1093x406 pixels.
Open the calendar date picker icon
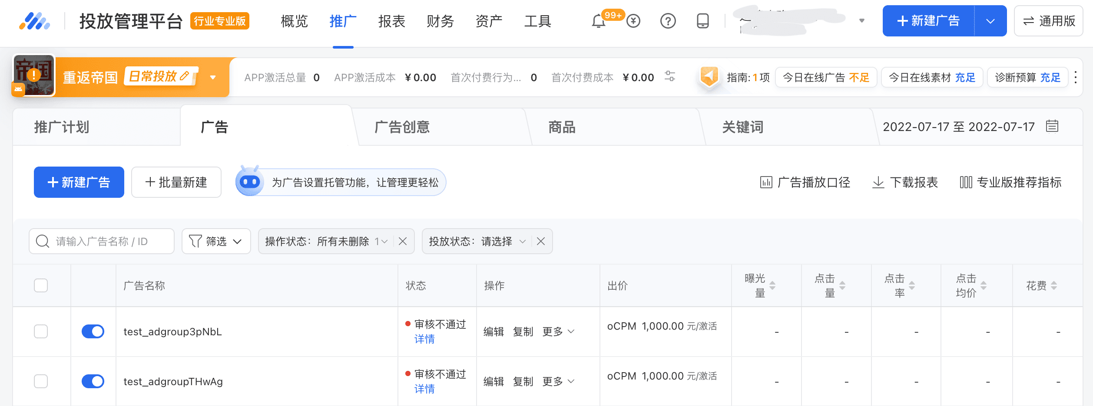pyautogui.click(x=1052, y=126)
